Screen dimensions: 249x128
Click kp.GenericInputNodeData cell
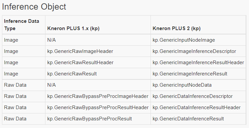(182, 85)
